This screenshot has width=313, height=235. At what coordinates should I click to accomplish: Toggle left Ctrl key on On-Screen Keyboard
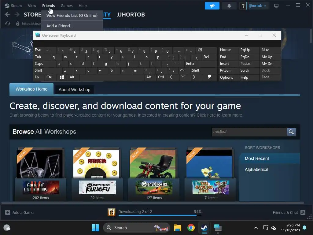pos(50,77)
